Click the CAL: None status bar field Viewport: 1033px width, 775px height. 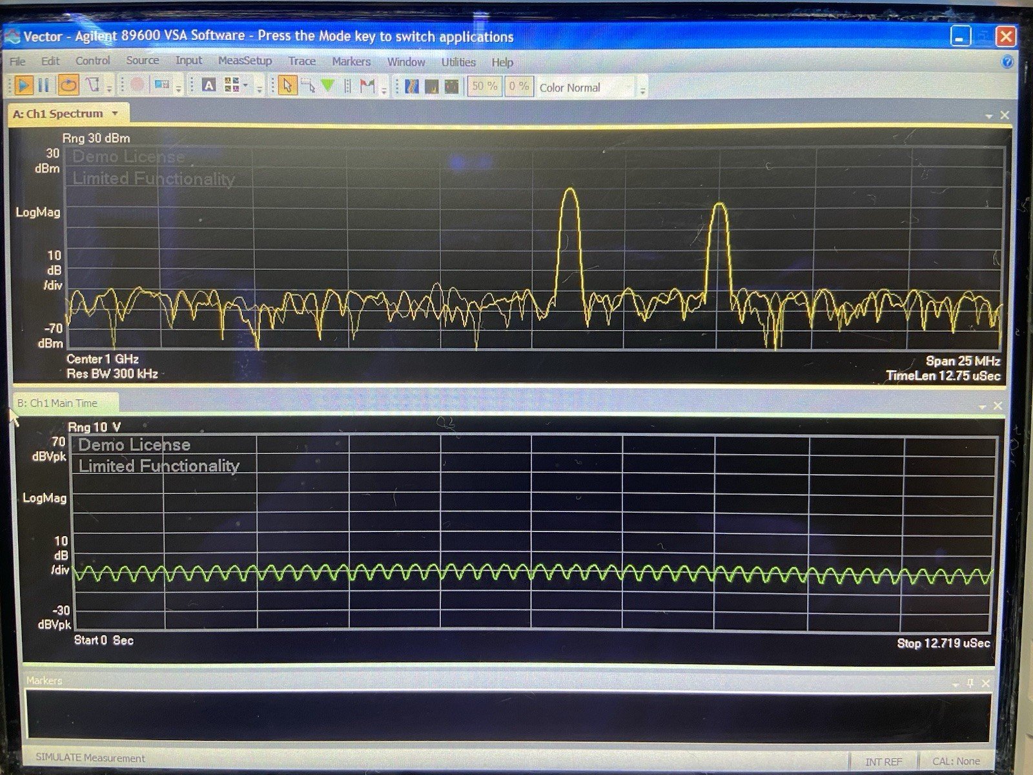click(956, 761)
